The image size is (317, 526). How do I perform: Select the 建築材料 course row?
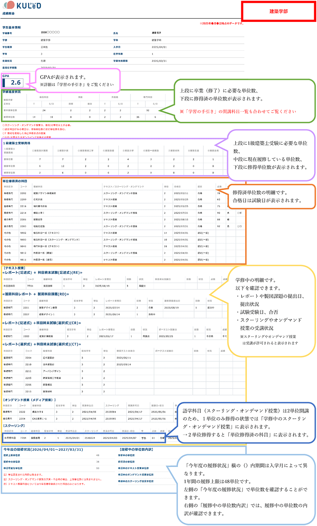124,391
